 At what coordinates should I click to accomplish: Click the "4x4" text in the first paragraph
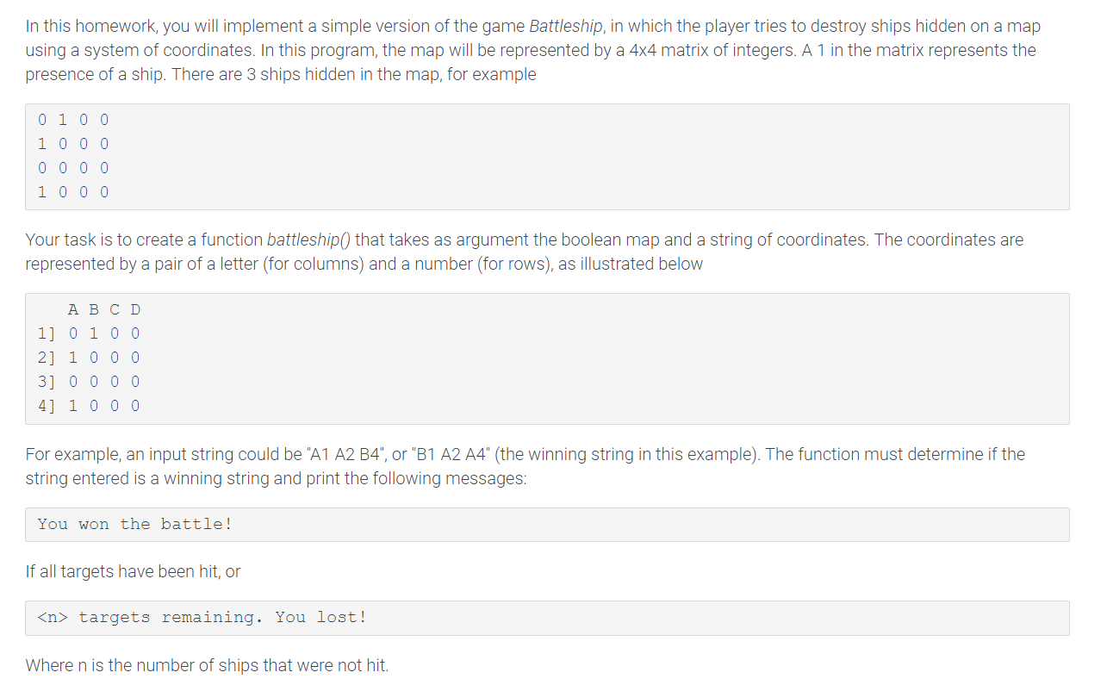coord(646,50)
